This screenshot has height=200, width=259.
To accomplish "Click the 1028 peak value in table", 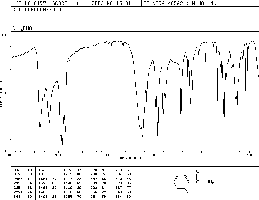I will (93, 170).
